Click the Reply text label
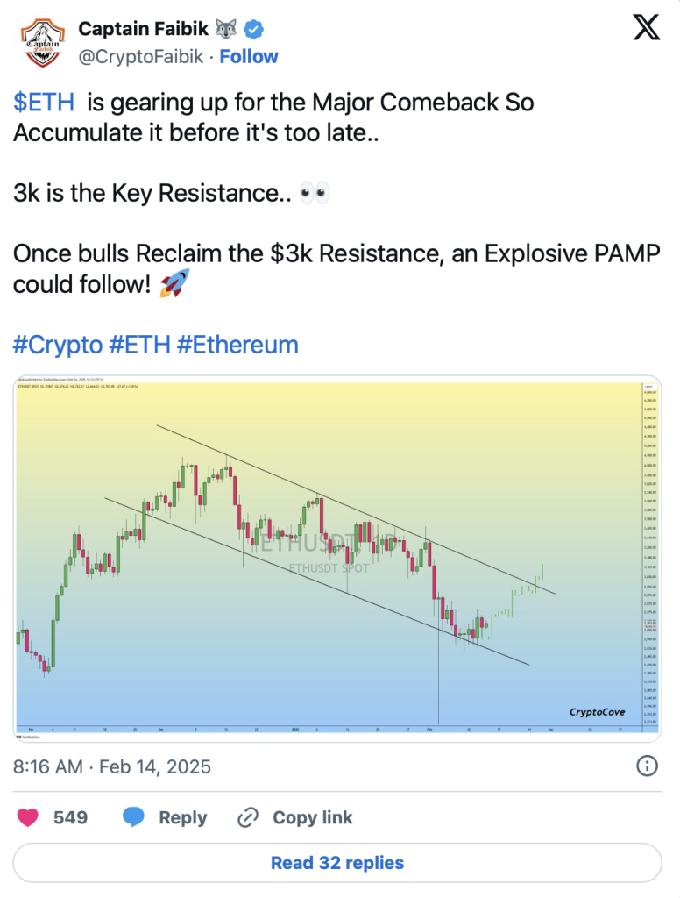This screenshot has height=898, width=680. 182,817
